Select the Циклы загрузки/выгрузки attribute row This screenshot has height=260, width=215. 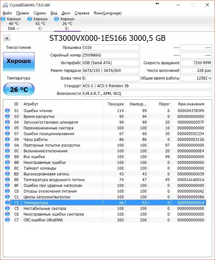[105, 197]
